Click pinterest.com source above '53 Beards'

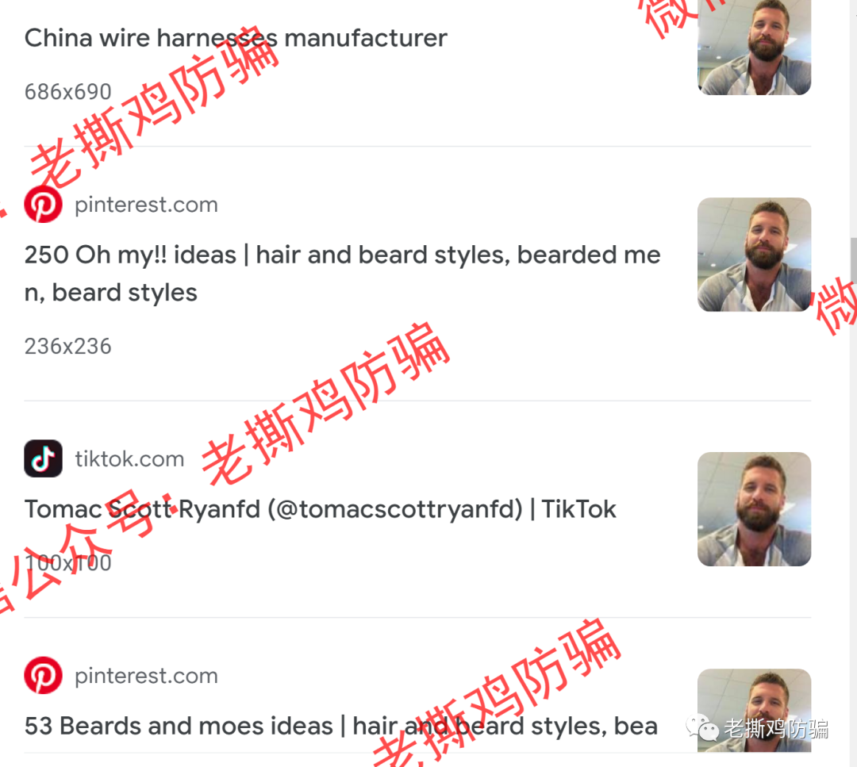tap(146, 676)
